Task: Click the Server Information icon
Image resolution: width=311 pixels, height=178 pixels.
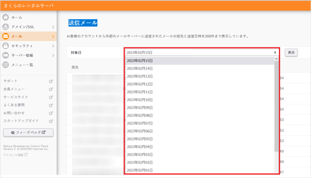Action: [6, 55]
